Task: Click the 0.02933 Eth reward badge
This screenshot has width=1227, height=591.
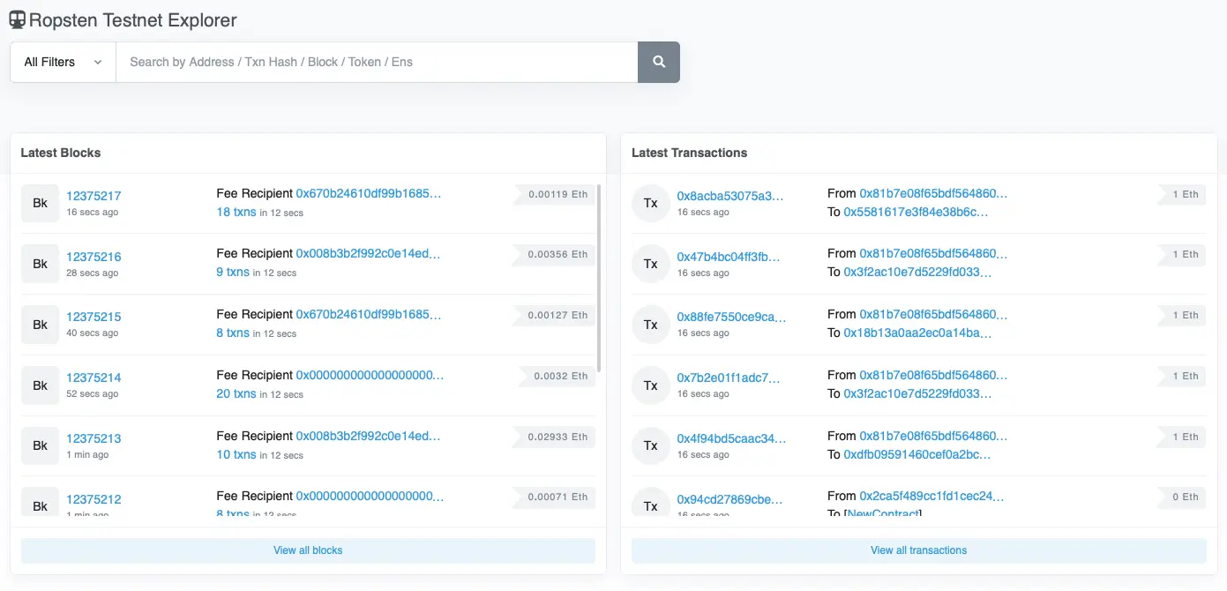Action: (x=554, y=437)
